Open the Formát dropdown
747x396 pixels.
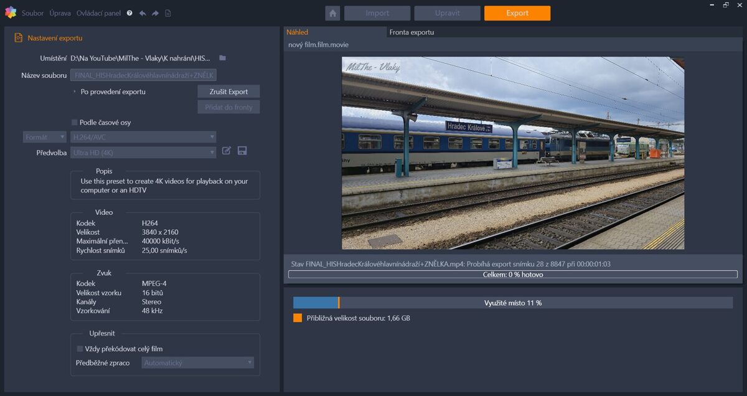[x=44, y=136]
